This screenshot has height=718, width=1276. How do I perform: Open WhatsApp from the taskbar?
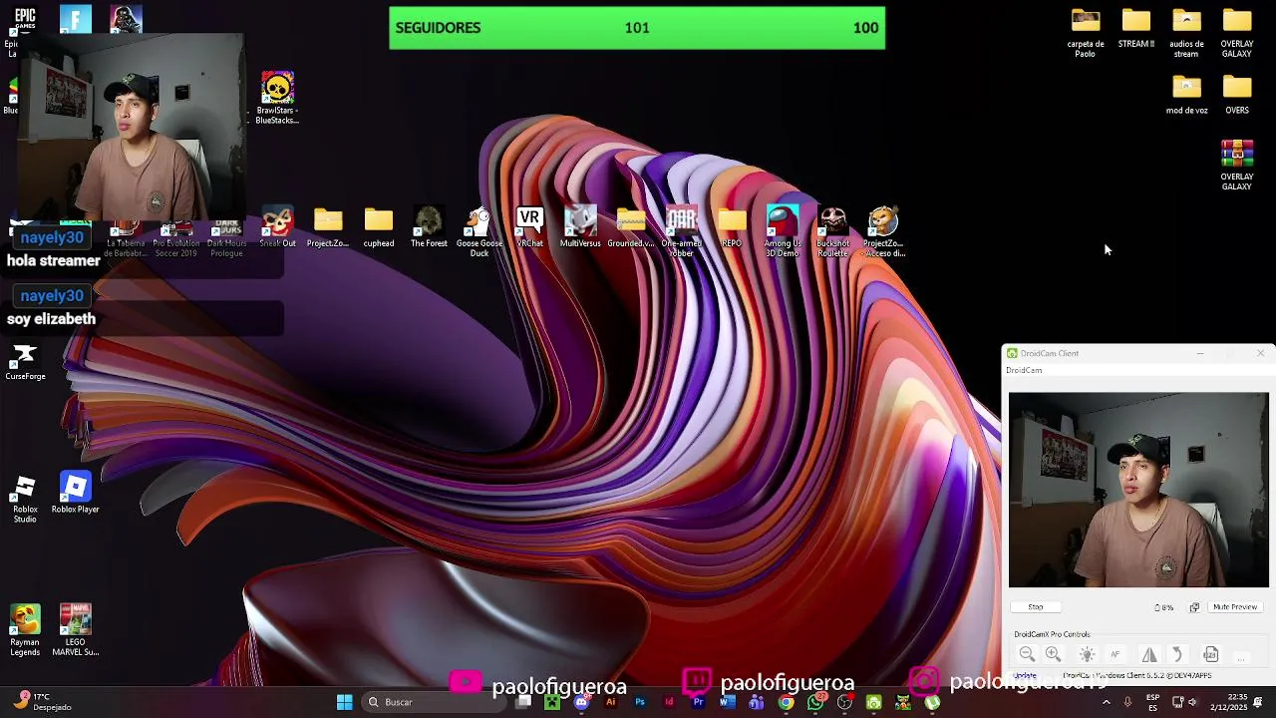[815, 702]
